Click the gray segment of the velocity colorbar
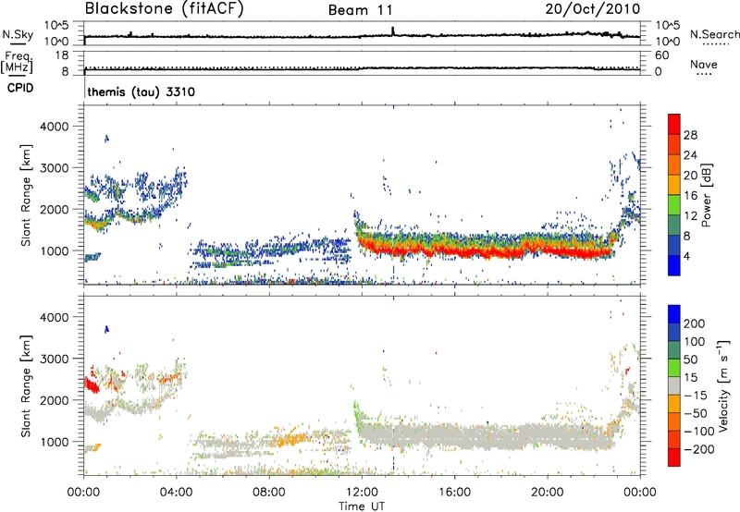This screenshot has height=512, width=740. coord(674,385)
